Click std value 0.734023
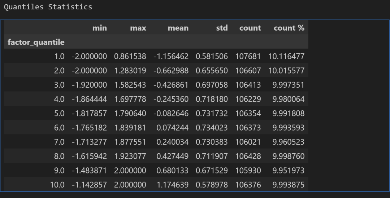390x198 pixels. click(x=212, y=128)
